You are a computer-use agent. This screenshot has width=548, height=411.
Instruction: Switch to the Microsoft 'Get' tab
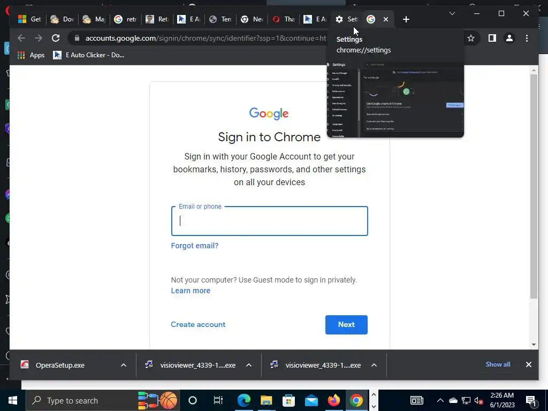click(x=29, y=19)
